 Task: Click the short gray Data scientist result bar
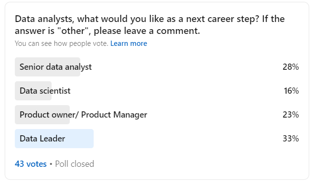pyautogui.click(x=33, y=91)
